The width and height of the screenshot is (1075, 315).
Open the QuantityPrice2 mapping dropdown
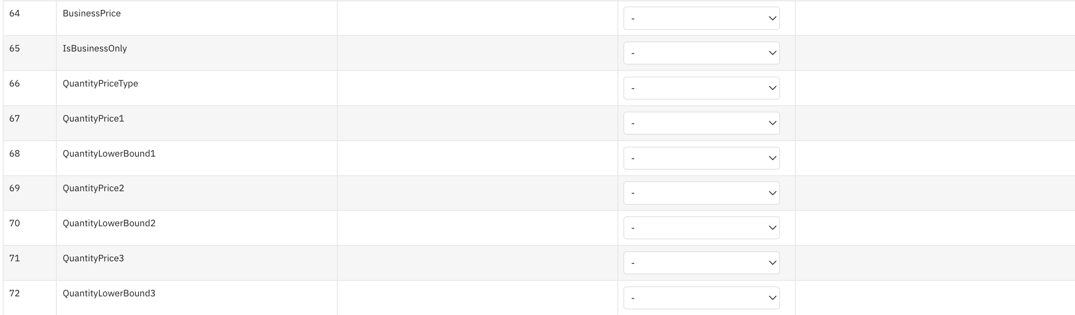(701, 193)
